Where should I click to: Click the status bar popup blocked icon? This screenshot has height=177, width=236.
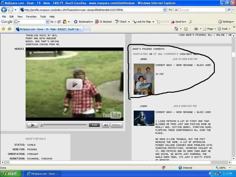click(164, 168)
